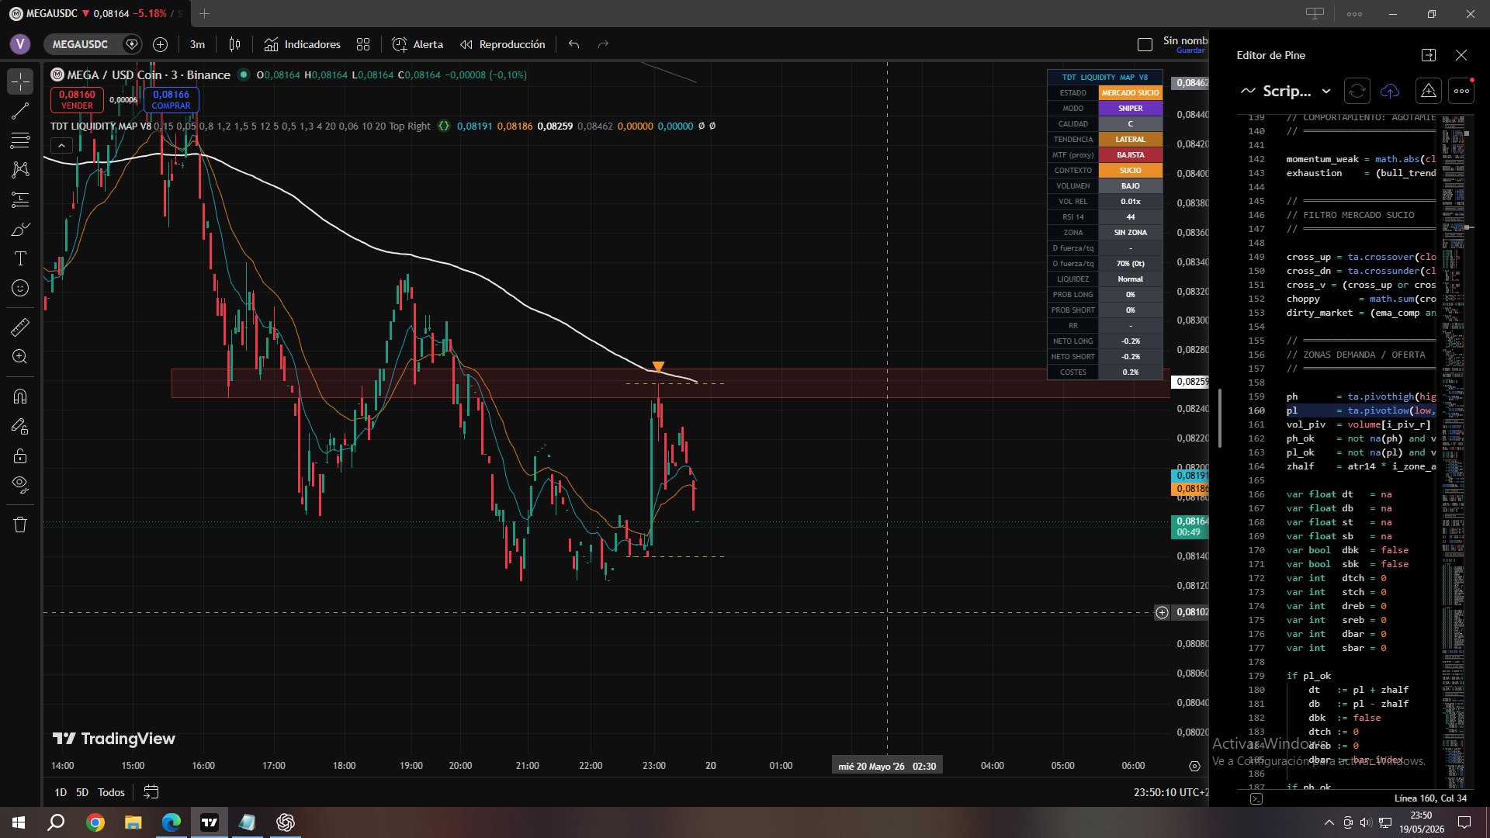Add a new tab with plus icon
The width and height of the screenshot is (1490, 838).
(x=204, y=13)
